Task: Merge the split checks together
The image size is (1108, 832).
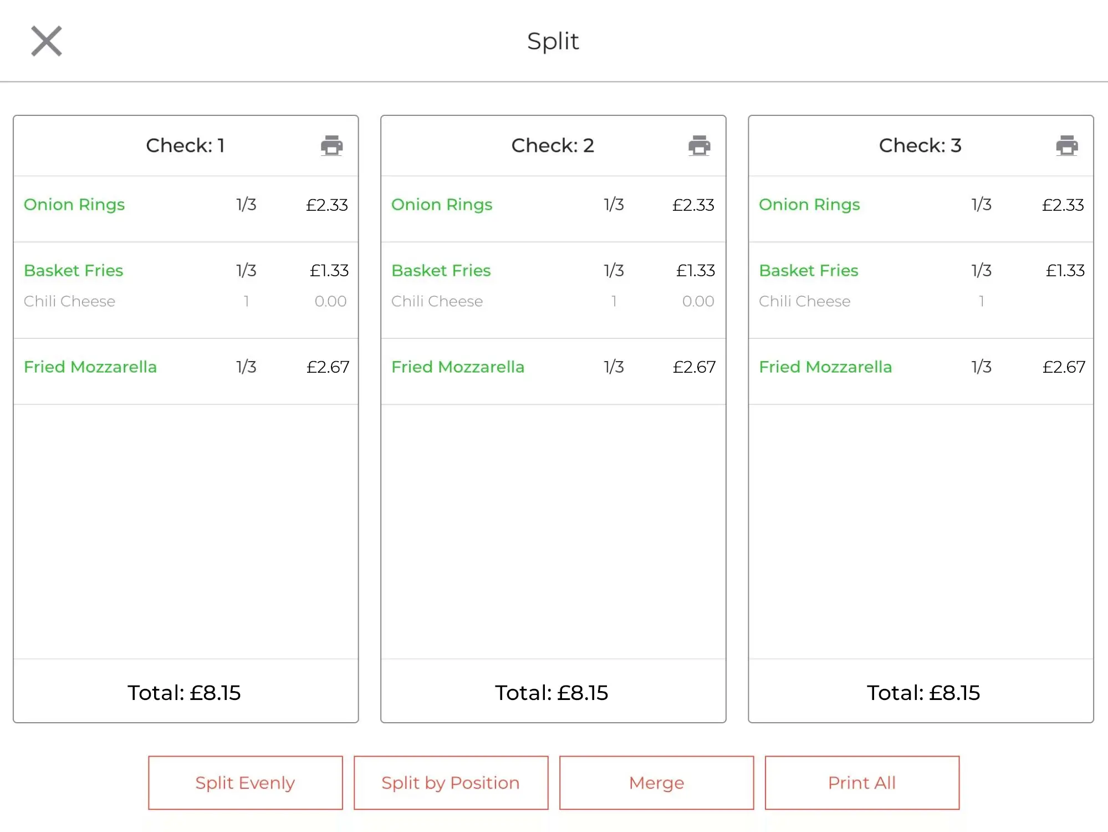Action: 656,782
